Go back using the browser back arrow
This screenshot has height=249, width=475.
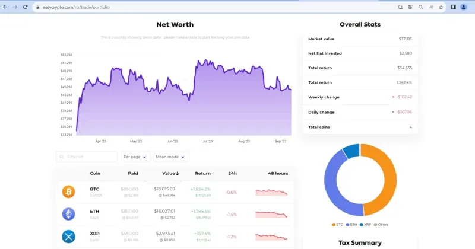5,7
